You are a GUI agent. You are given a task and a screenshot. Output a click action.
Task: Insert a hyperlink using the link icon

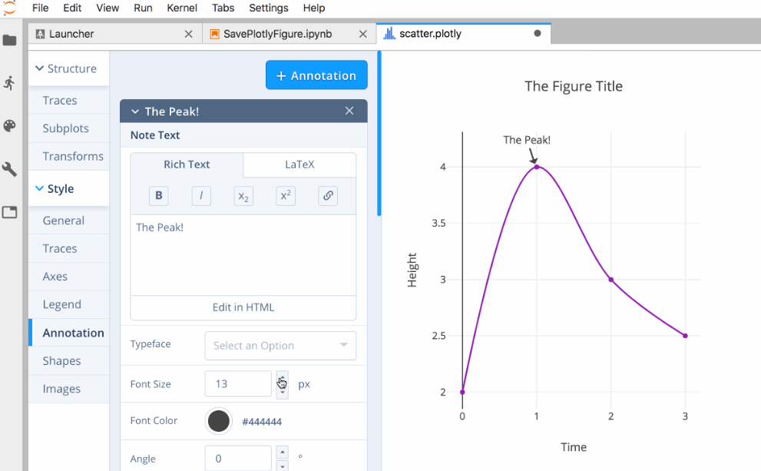(327, 195)
